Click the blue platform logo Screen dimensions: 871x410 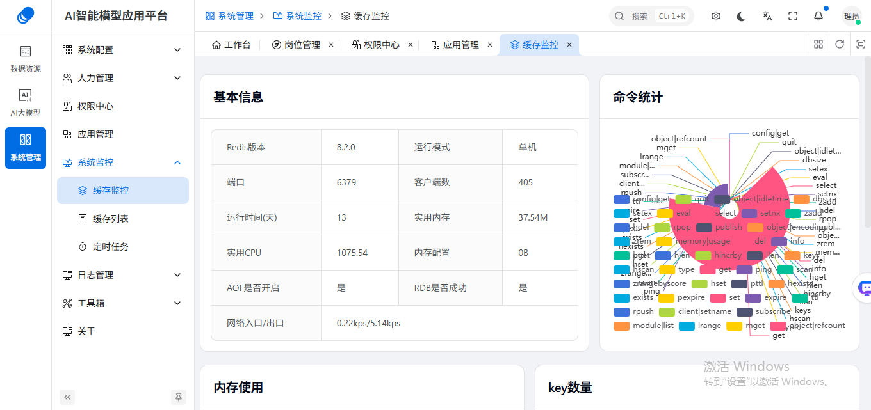(26, 15)
